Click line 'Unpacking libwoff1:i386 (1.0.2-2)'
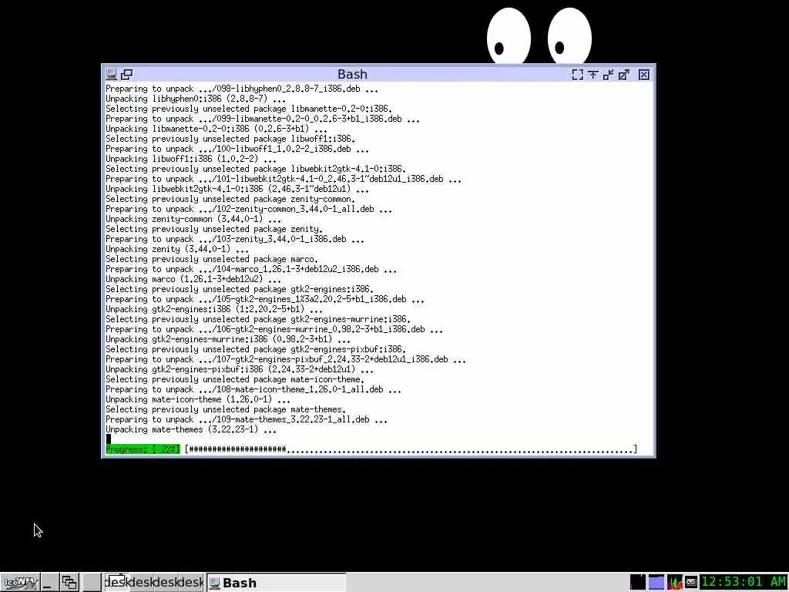789x592 pixels. [x=191, y=159]
